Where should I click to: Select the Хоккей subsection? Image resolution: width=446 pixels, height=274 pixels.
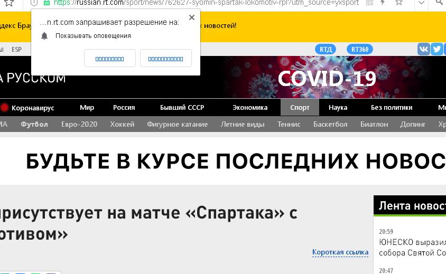pyautogui.click(x=122, y=124)
